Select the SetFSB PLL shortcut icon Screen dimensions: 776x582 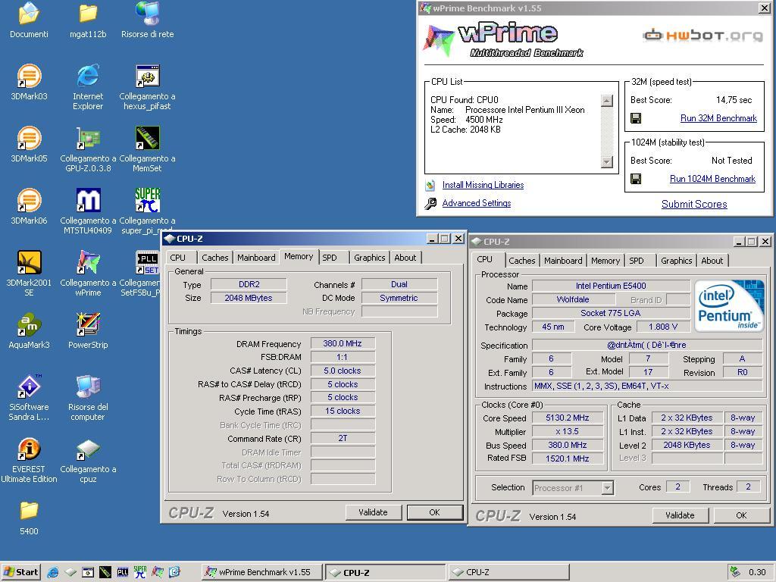point(148,263)
